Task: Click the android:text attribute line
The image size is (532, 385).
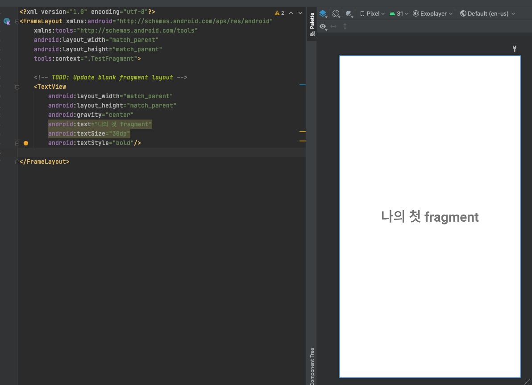Action: tap(100, 124)
